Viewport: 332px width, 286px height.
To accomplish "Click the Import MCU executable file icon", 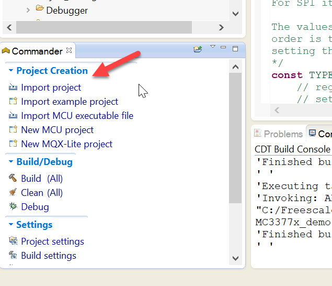I will pyautogui.click(x=13, y=116).
